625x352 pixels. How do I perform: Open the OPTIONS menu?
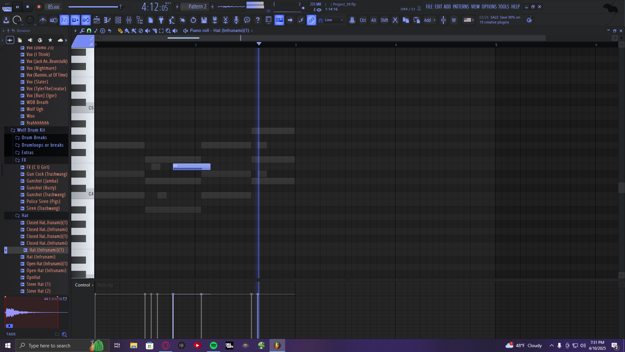[489, 7]
